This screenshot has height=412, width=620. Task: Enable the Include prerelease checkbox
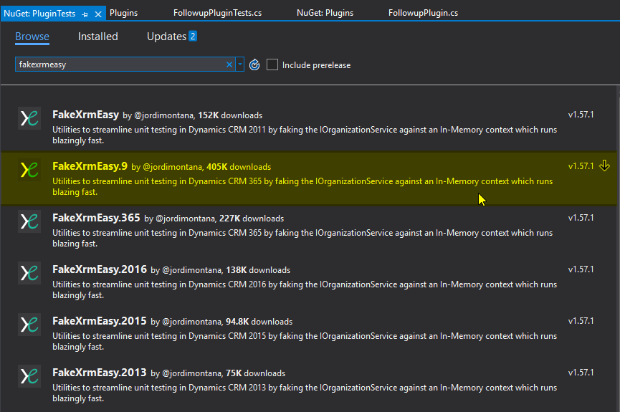coord(272,64)
